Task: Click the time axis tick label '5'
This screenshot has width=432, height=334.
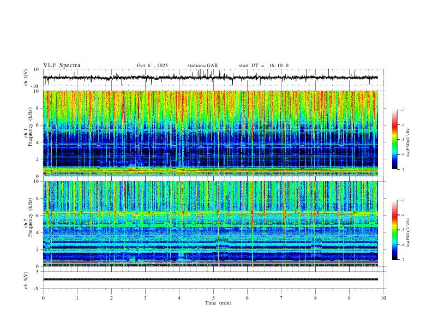Action: click(x=213, y=298)
